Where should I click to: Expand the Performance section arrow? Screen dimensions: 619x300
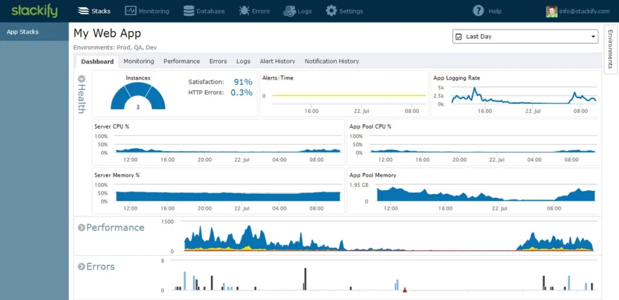81,228
